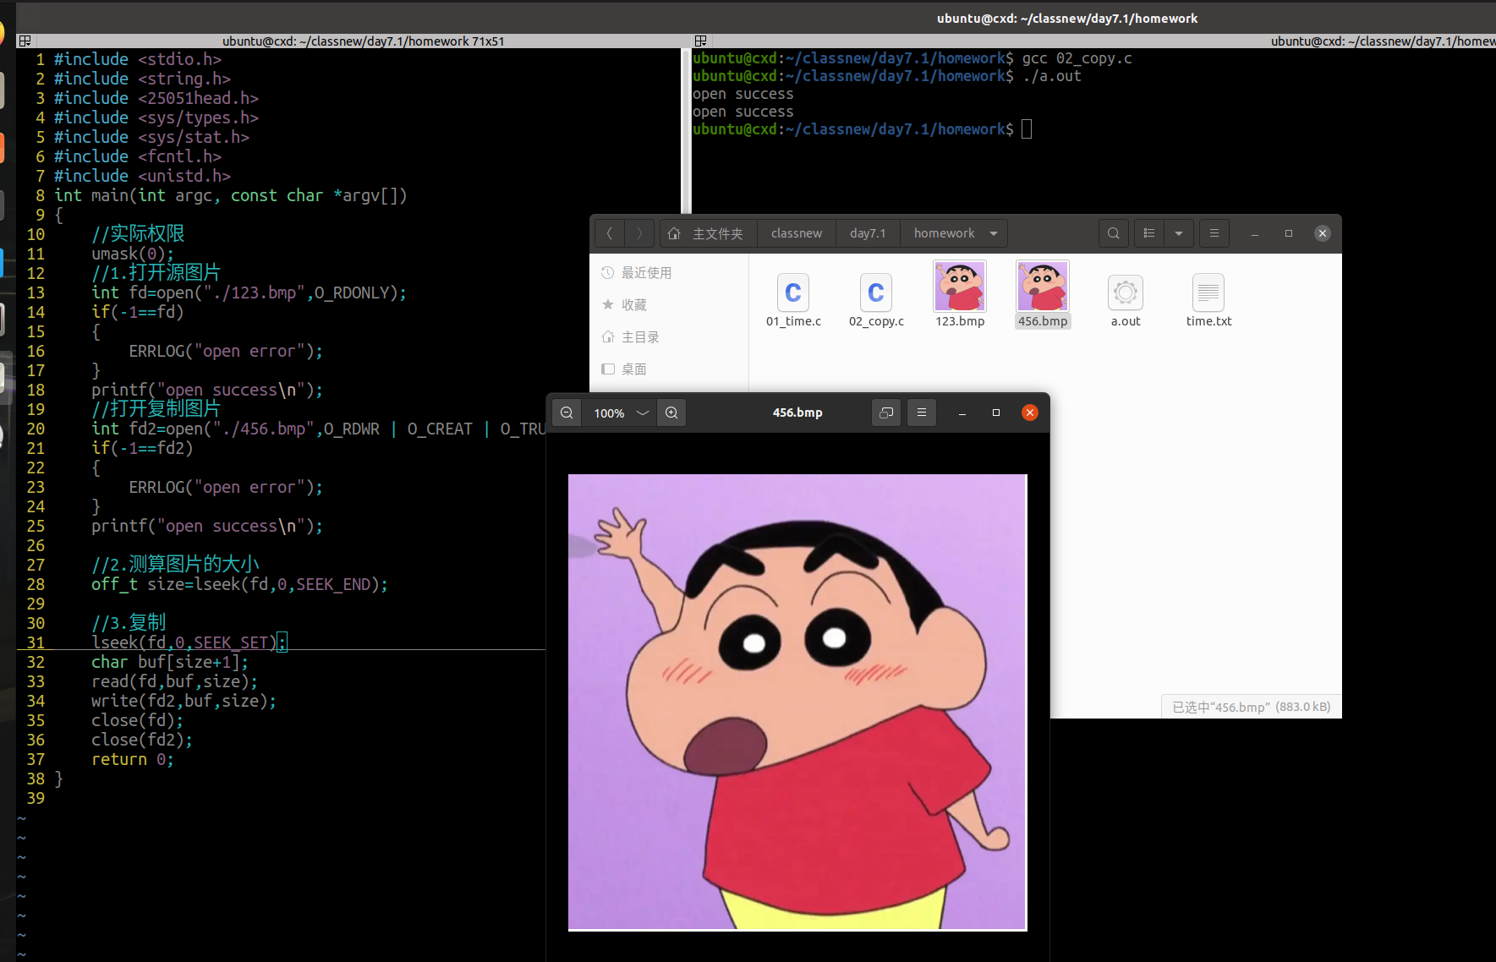The width and height of the screenshot is (1496, 962).
Task: Zoom in in image viewer
Action: click(671, 413)
